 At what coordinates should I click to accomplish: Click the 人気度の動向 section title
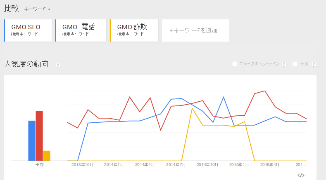(x=26, y=64)
